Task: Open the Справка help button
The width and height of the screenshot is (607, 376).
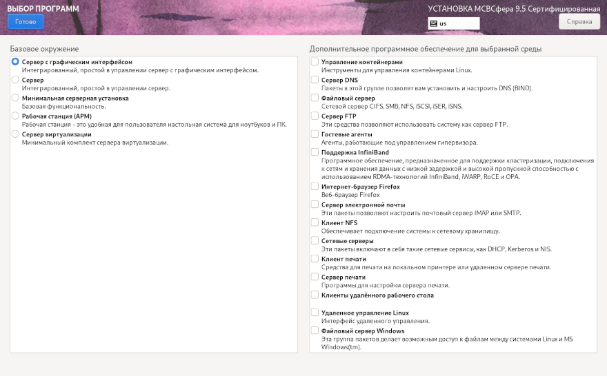Action: coord(579,21)
